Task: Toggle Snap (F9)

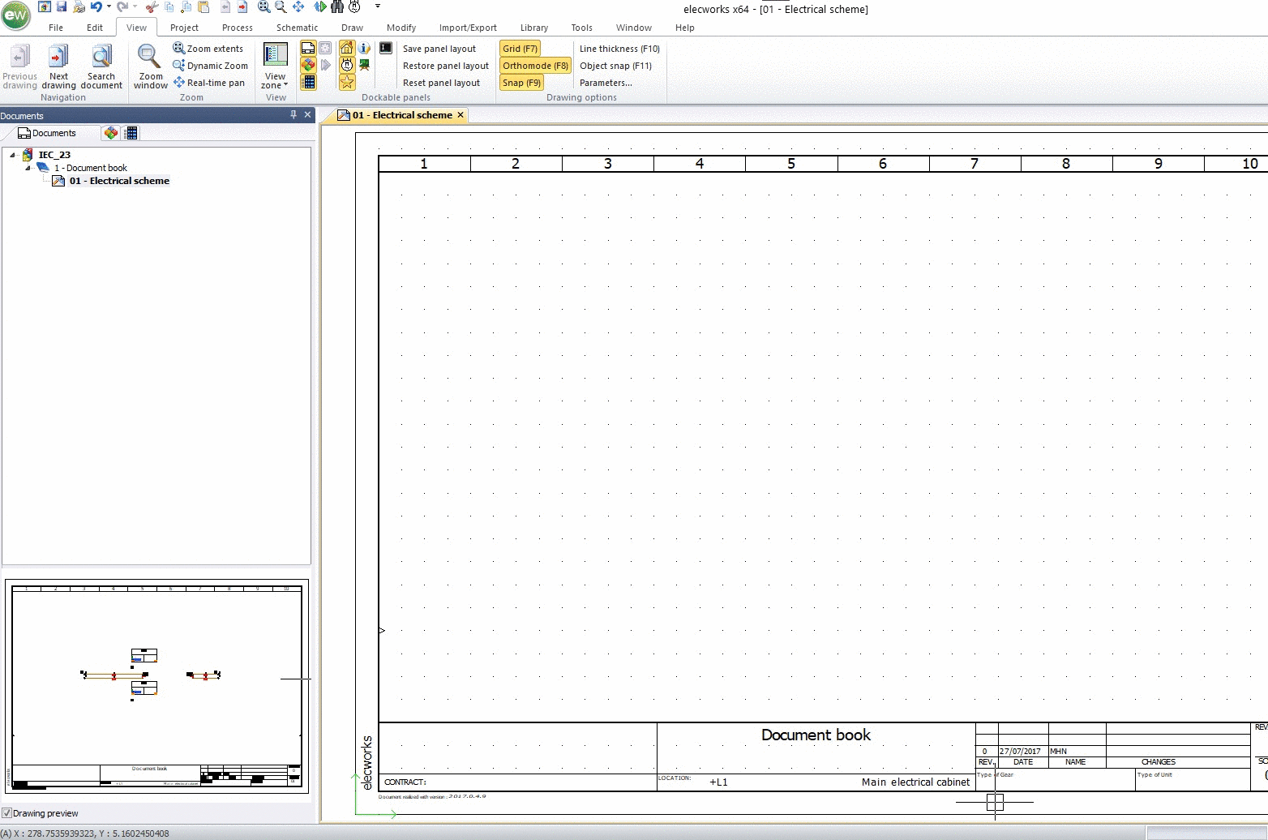Action: click(x=521, y=83)
